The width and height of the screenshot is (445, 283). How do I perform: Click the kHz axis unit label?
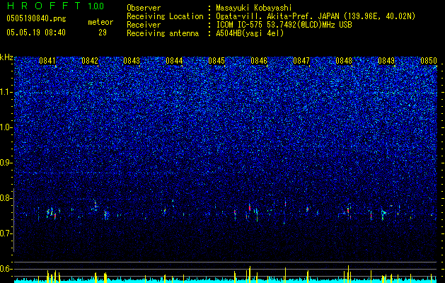click(6, 57)
